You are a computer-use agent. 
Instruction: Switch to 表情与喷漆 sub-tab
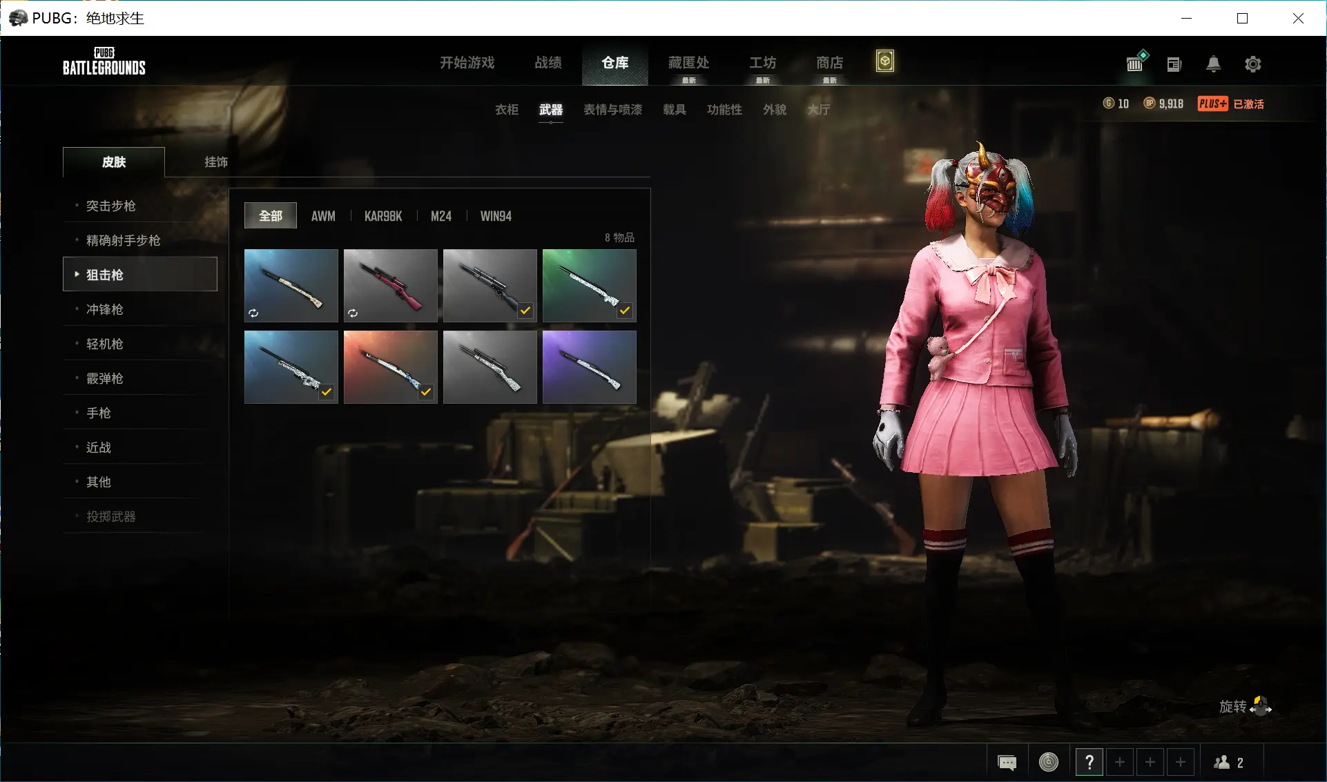tap(612, 110)
